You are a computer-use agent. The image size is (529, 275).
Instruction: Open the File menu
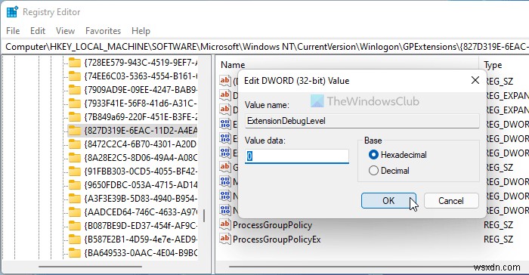click(x=13, y=31)
